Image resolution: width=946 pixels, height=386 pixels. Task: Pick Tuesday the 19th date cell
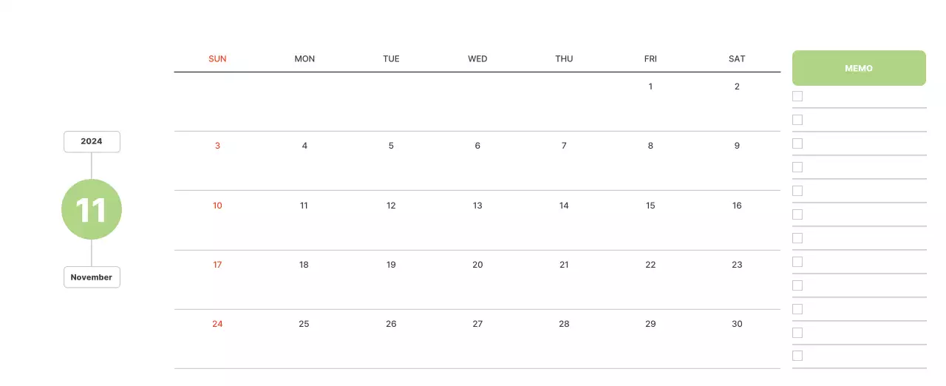click(x=391, y=265)
